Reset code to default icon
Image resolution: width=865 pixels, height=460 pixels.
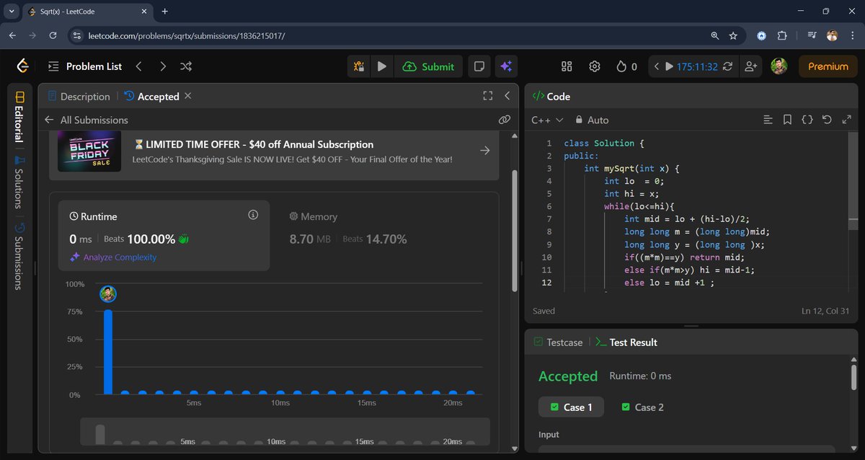pyautogui.click(x=827, y=120)
